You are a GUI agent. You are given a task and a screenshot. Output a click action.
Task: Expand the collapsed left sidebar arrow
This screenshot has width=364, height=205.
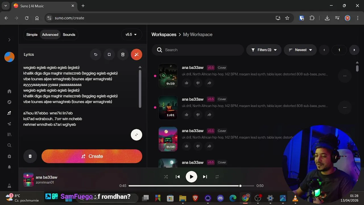pos(9,40)
